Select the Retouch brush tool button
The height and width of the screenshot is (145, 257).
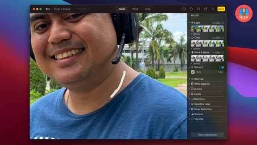click(193, 72)
